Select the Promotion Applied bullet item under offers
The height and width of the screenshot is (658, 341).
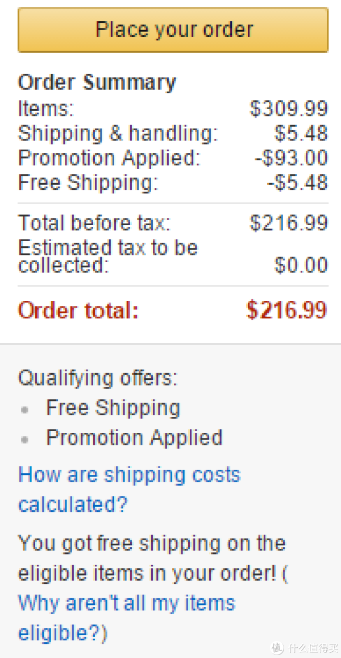[x=134, y=438]
